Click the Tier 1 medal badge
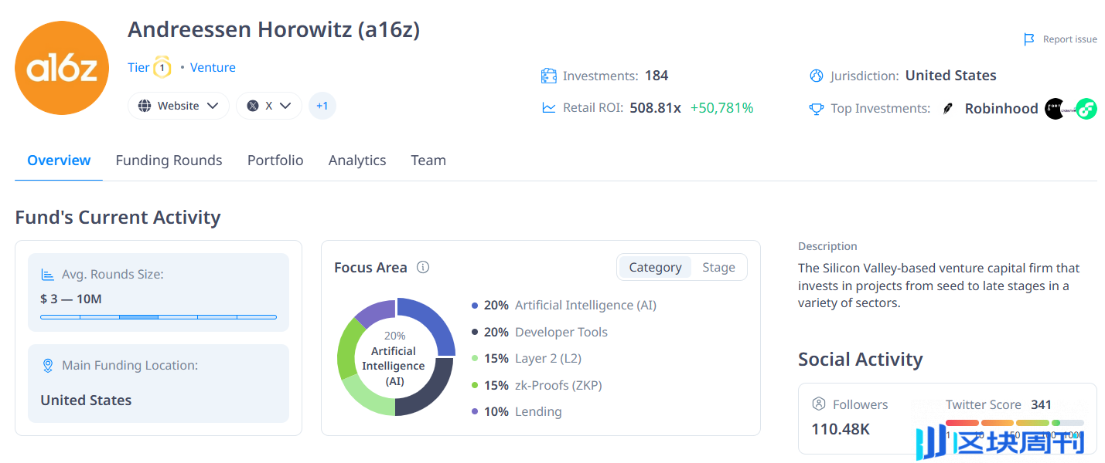The width and height of the screenshot is (1105, 463). (x=162, y=67)
